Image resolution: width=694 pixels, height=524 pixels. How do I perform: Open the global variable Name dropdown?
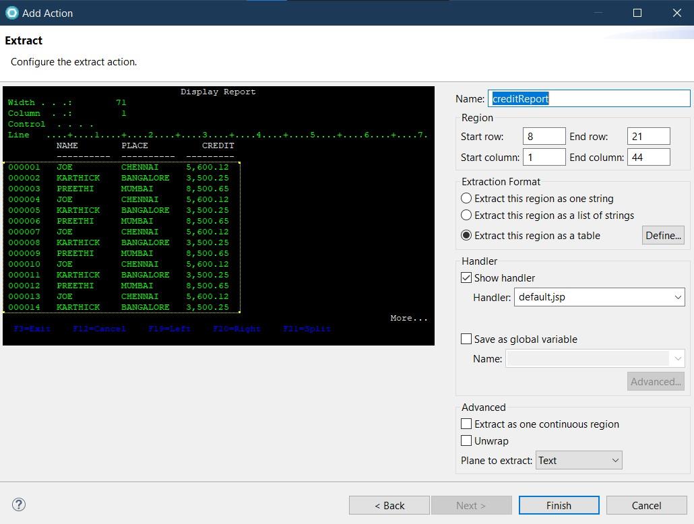pyautogui.click(x=596, y=358)
